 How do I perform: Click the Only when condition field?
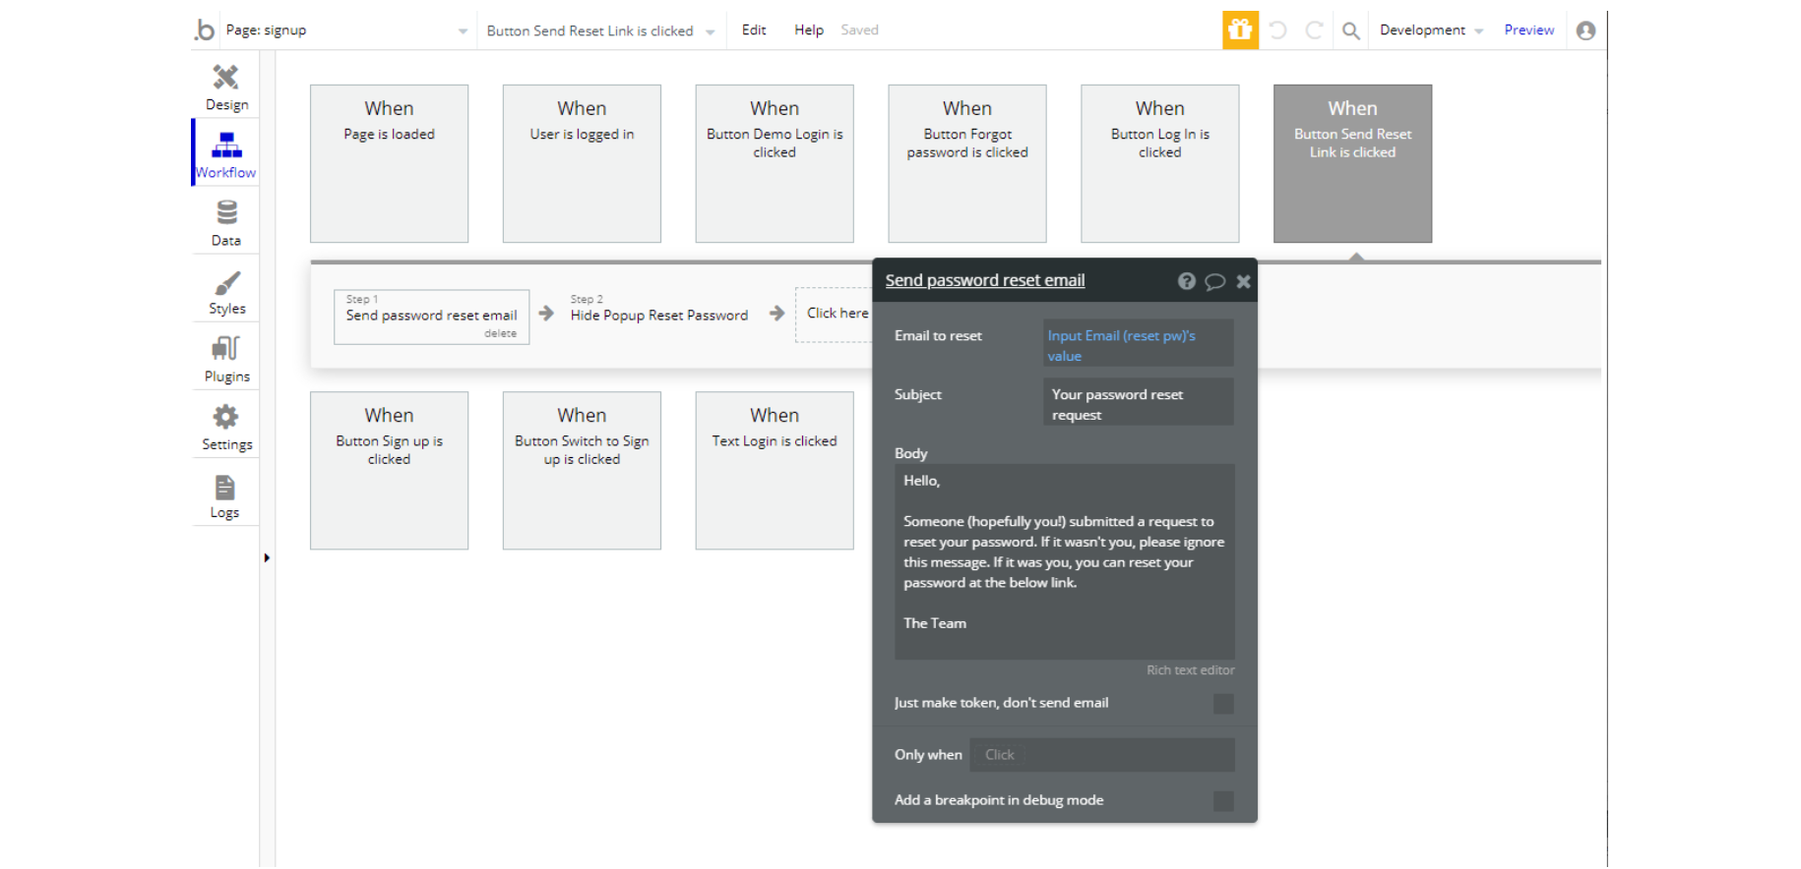(x=1101, y=755)
